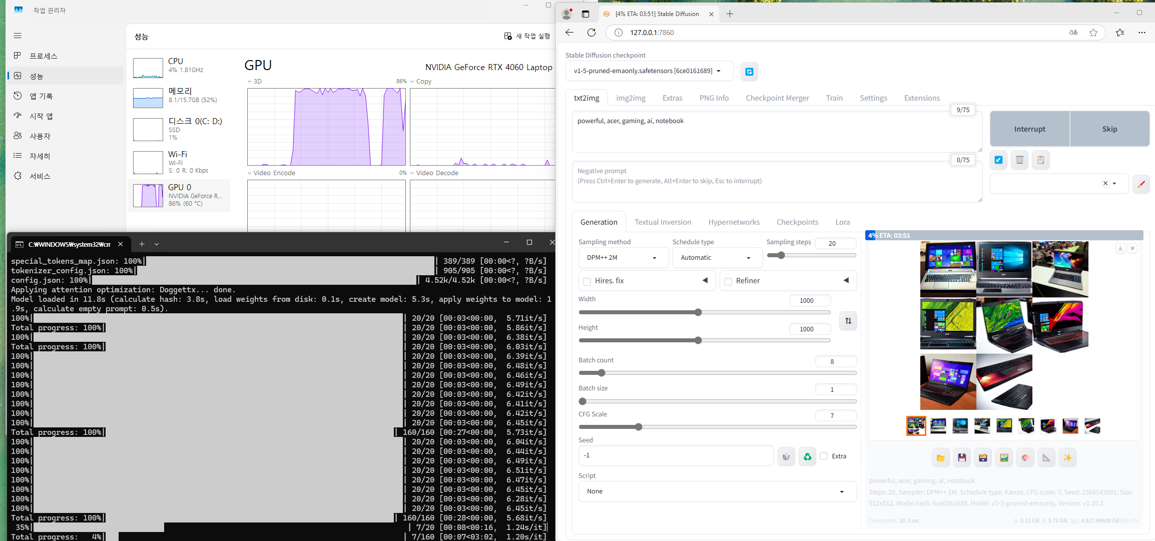
Task: Select the 메모리 performance item
Action: click(x=180, y=97)
